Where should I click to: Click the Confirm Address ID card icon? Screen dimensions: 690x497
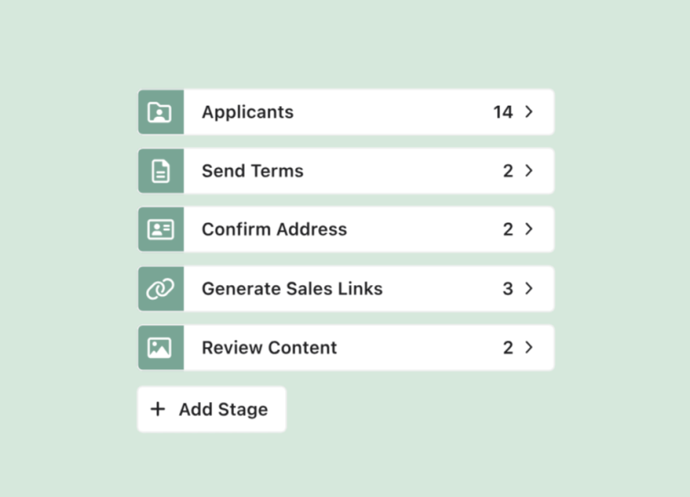(160, 229)
